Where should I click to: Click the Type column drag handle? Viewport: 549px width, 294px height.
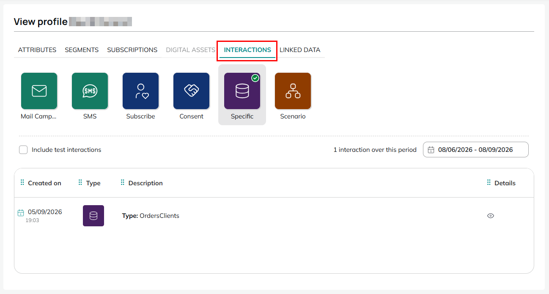[x=80, y=182]
